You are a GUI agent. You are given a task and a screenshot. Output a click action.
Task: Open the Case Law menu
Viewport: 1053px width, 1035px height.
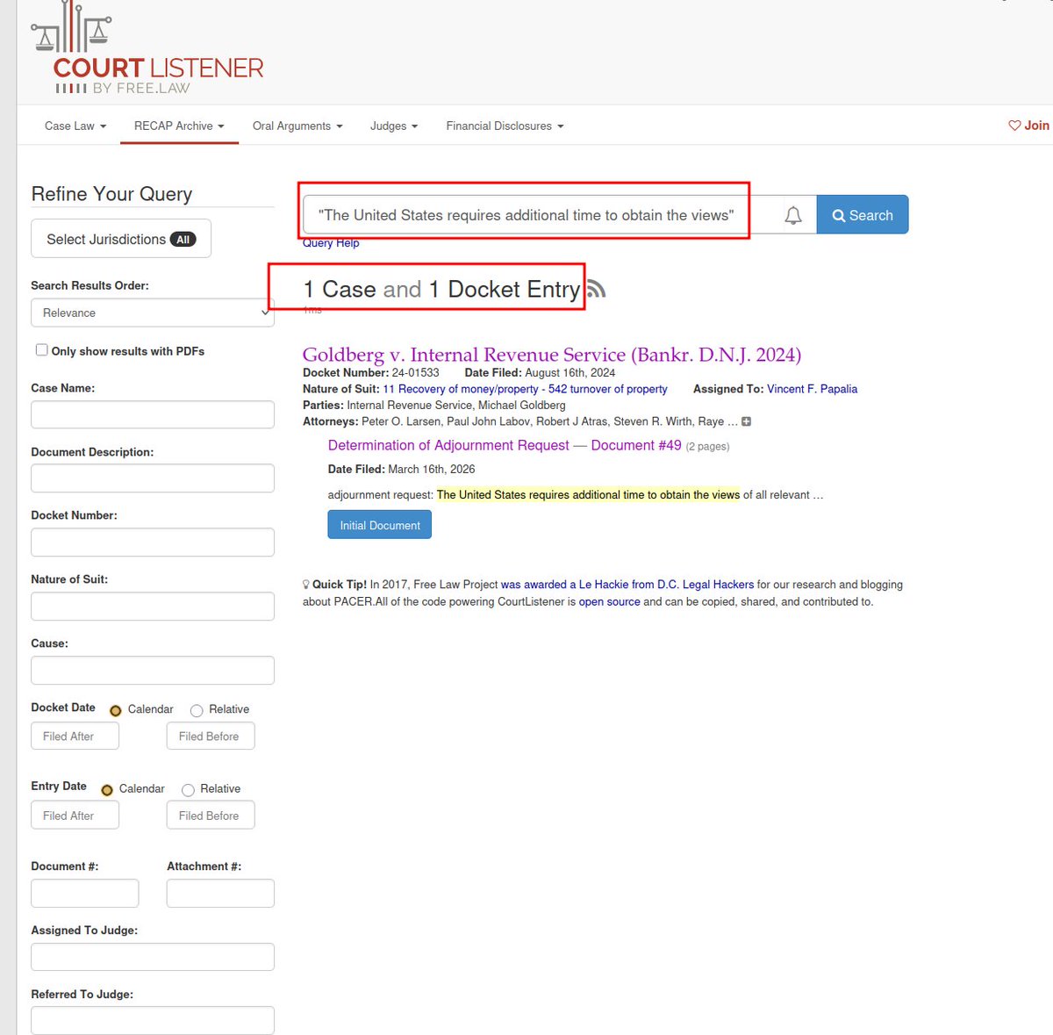[75, 126]
